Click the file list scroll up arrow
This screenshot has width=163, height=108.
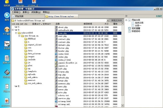[x=123, y=24]
